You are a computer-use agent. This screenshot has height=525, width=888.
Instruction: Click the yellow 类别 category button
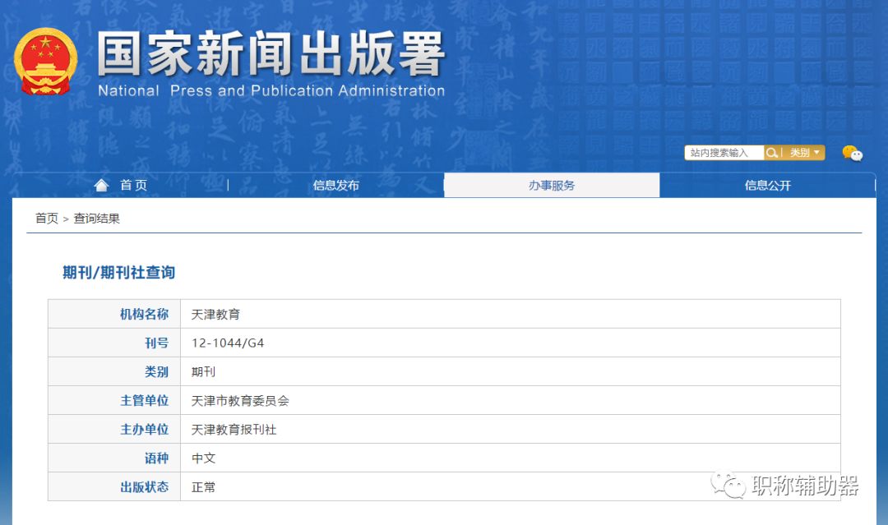[x=799, y=152]
